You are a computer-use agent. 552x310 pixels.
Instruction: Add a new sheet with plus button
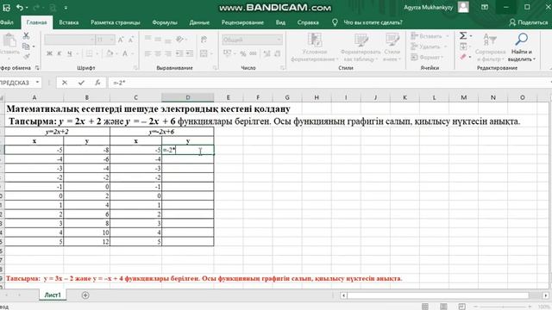[85, 295]
